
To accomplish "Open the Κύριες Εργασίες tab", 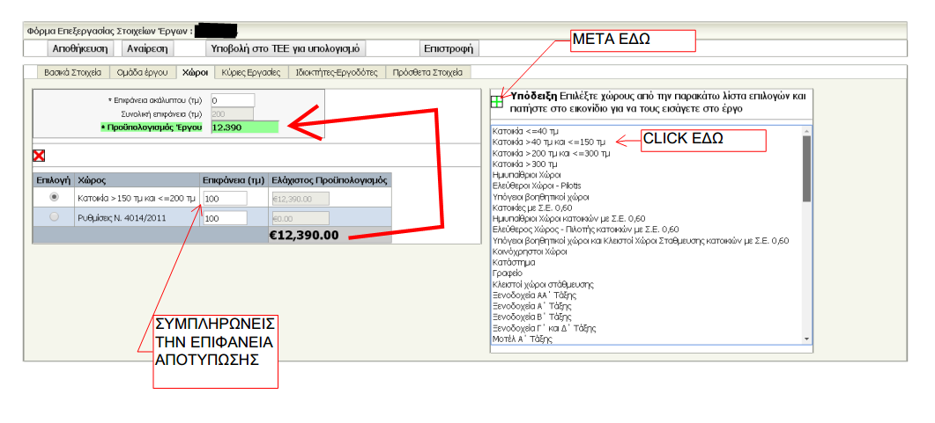I will coord(251,72).
